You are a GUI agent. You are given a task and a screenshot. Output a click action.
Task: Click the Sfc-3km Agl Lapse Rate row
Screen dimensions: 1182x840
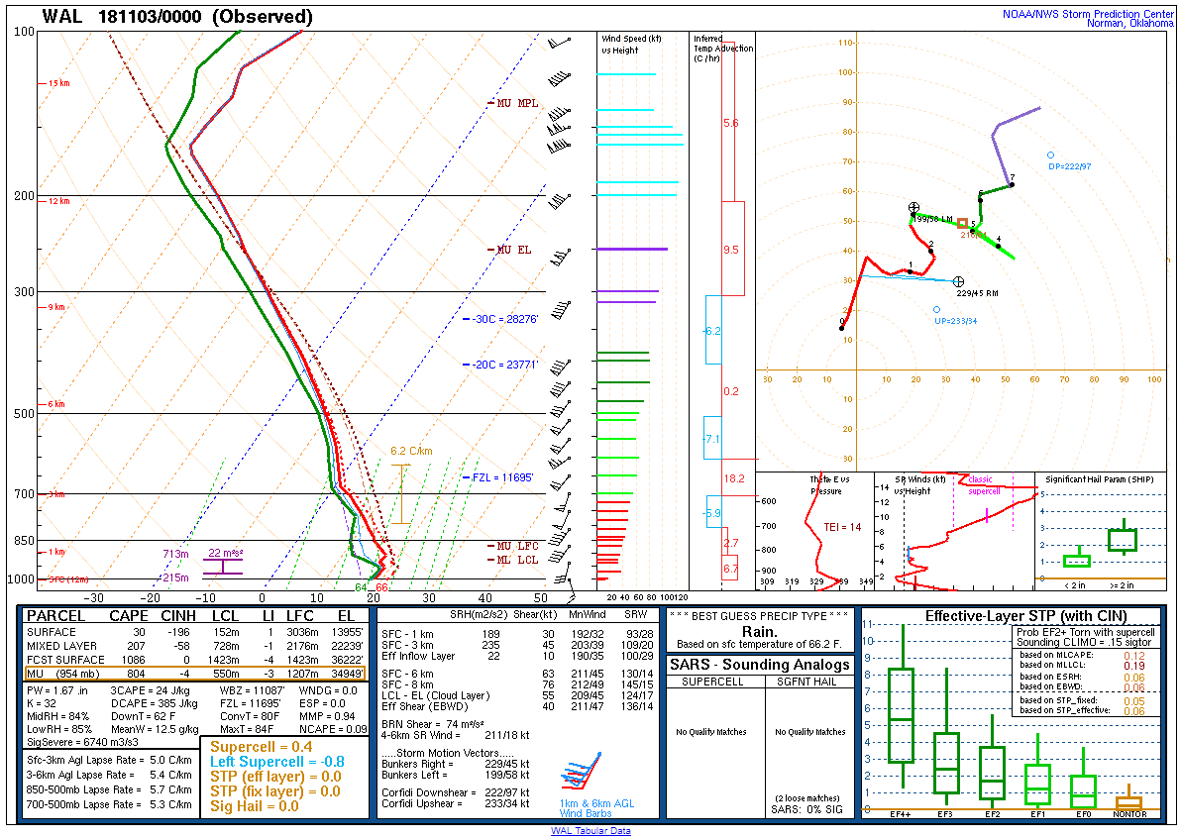[109, 760]
